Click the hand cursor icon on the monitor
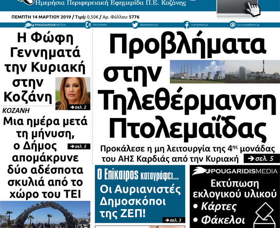 [254, 9]
